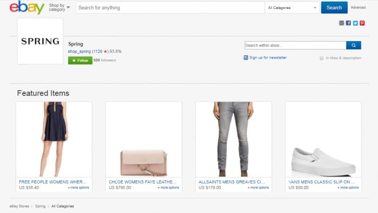The image size is (378, 213).
Task: Open the Advanced search link
Action: 358,8
